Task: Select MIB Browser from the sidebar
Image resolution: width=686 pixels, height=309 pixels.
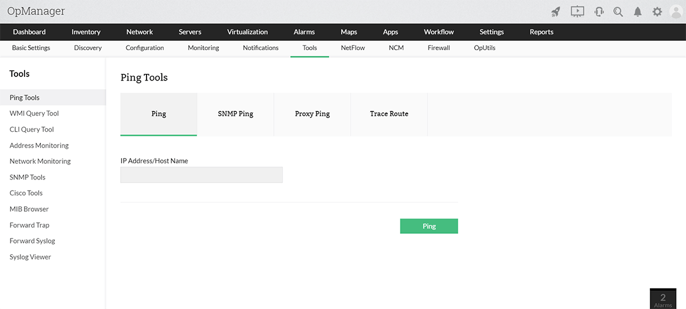Action: (x=29, y=209)
